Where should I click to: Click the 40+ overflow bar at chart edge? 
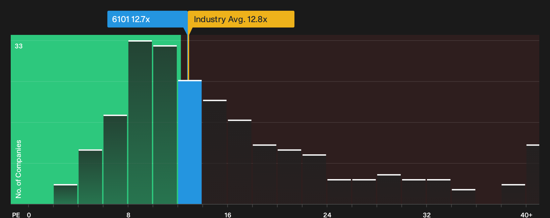533,174
